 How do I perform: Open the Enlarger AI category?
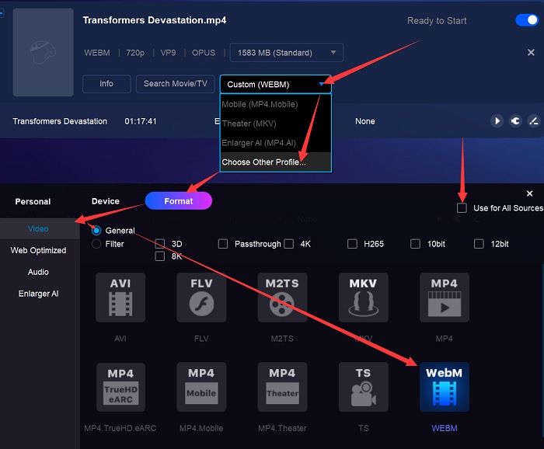coord(40,294)
